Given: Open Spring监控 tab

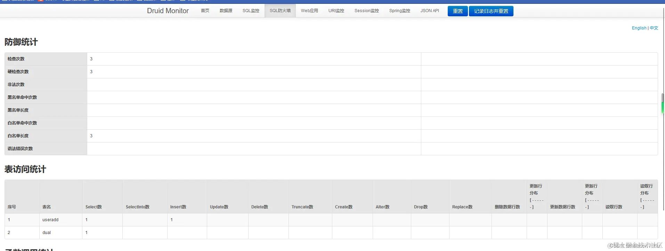Looking at the screenshot, I should (400, 11).
